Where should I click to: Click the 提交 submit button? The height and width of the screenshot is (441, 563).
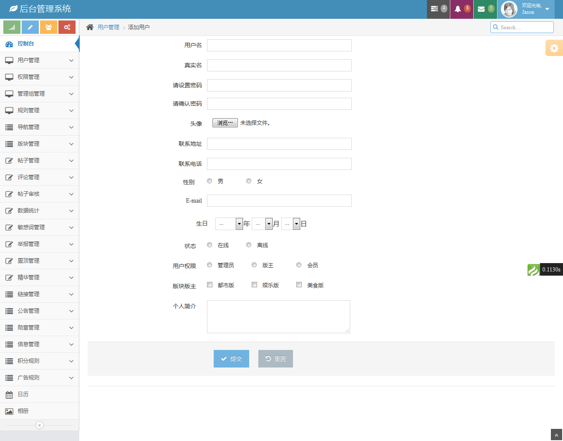point(231,359)
